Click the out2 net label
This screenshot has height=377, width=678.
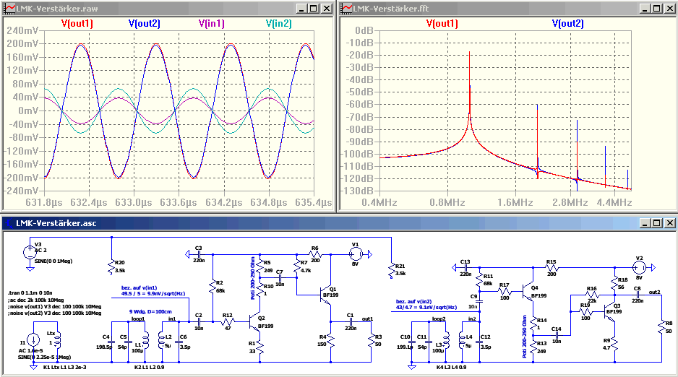pos(655,292)
